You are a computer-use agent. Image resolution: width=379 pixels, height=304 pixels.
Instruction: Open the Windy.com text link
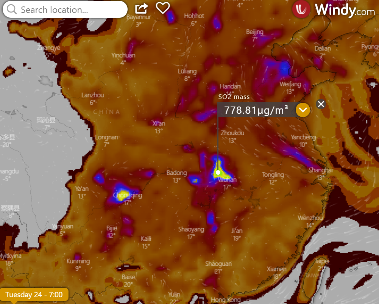pos(345,10)
